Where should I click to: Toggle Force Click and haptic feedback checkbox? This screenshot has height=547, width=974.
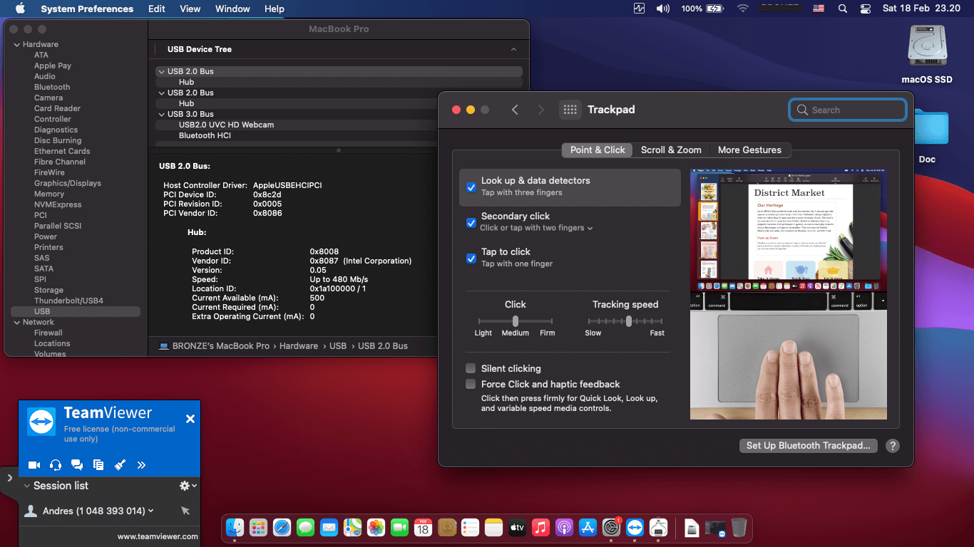click(471, 384)
